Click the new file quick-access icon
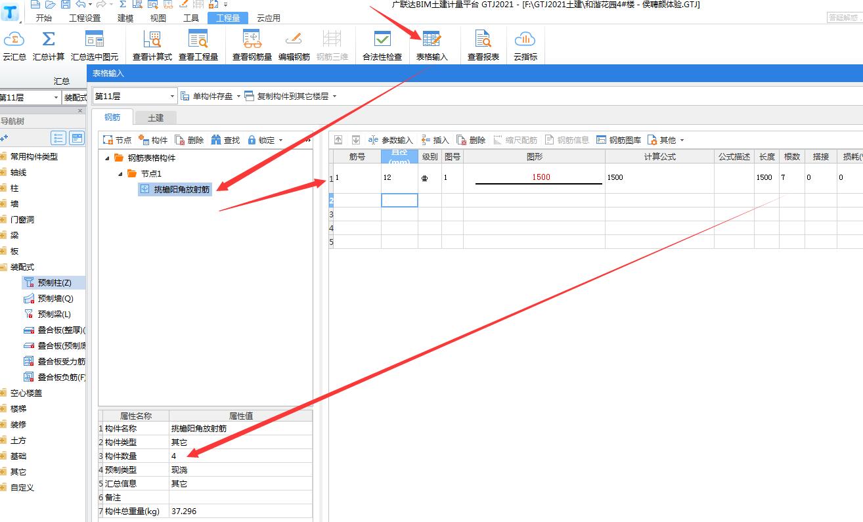 pos(35,4)
